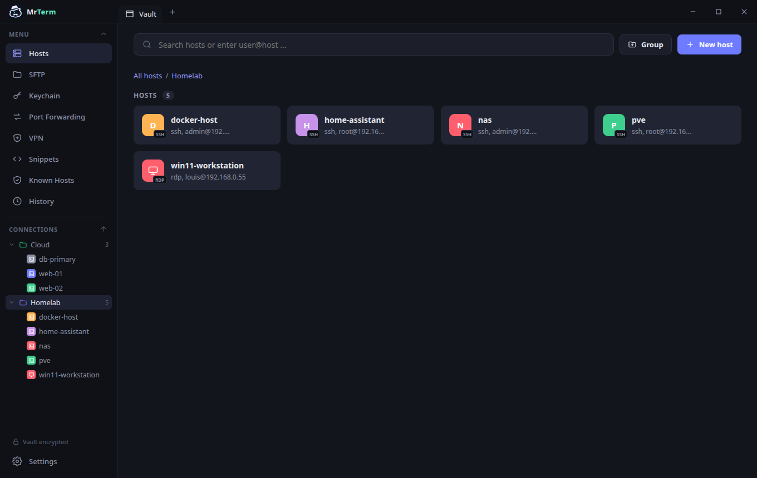757x478 pixels.
Task: Open Port Forwarding in the sidebar
Action: coord(58,117)
